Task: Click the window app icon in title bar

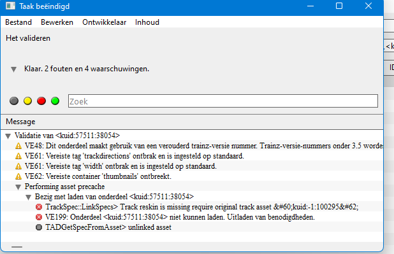Action: pos(10,6)
